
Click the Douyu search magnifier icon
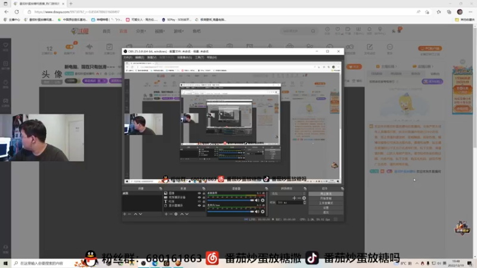tap(313, 31)
